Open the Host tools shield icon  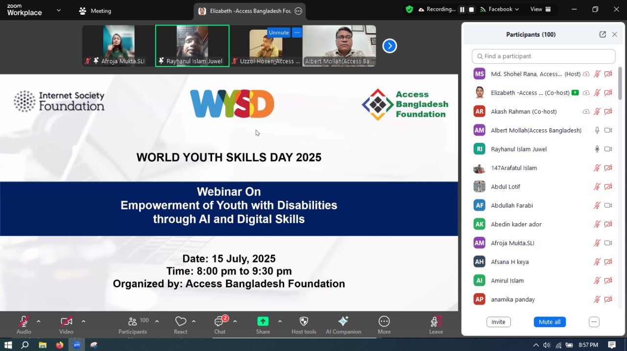[x=304, y=321]
